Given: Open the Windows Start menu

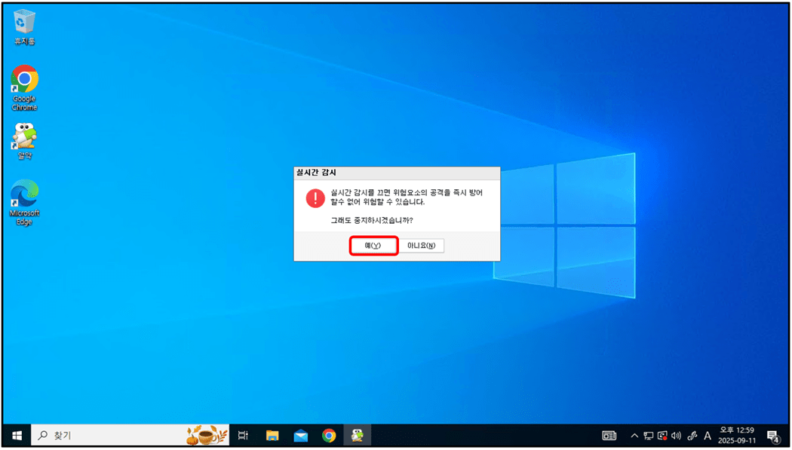Looking at the screenshot, I should [x=17, y=435].
